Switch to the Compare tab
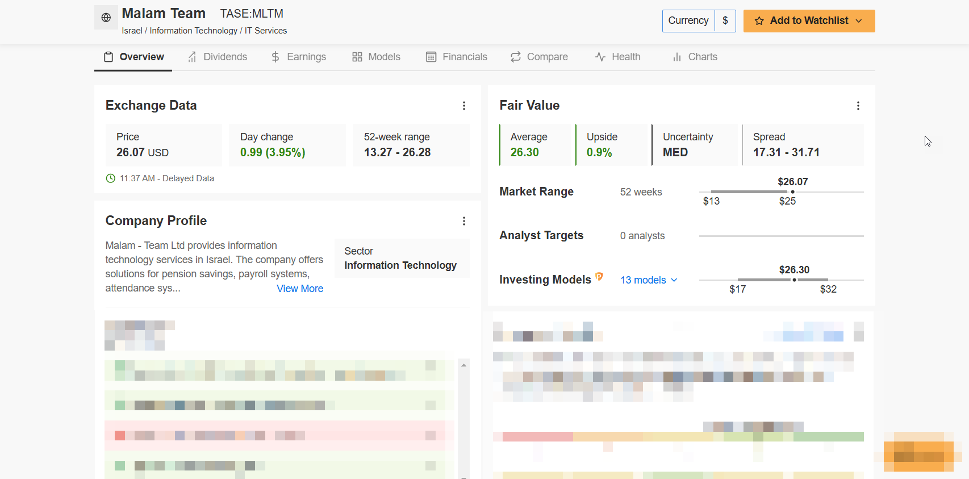The width and height of the screenshot is (969, 479). pos(539,57)
